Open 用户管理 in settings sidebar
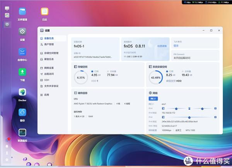This screenshot has width=232, height=168. 53,44
